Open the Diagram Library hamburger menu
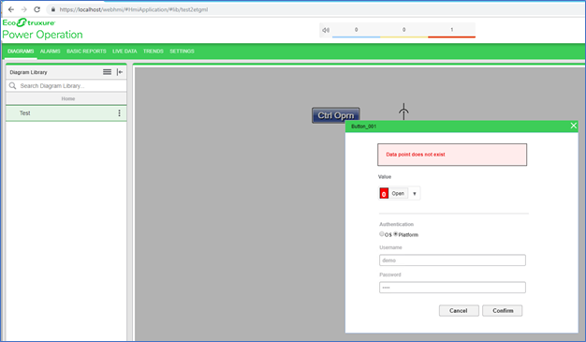 (x=108, y=72)
